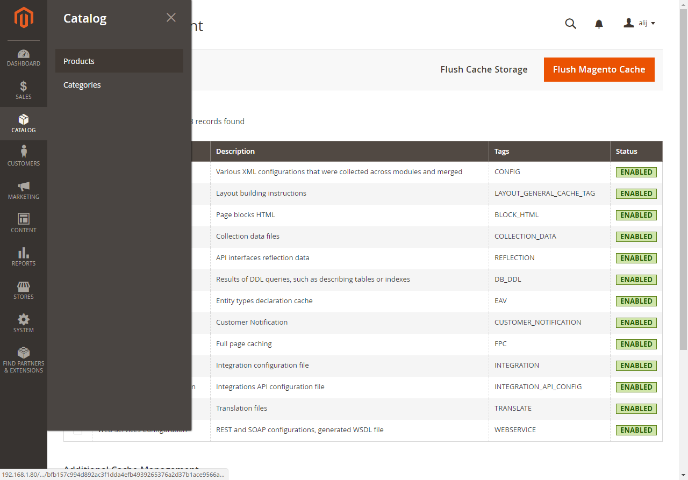Click the 'Full page caching' description
The image size is (688, 480).
pos(244,343)
